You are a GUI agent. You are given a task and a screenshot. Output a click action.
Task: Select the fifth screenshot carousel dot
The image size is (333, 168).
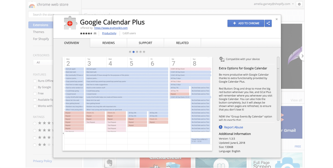(144, 52)
